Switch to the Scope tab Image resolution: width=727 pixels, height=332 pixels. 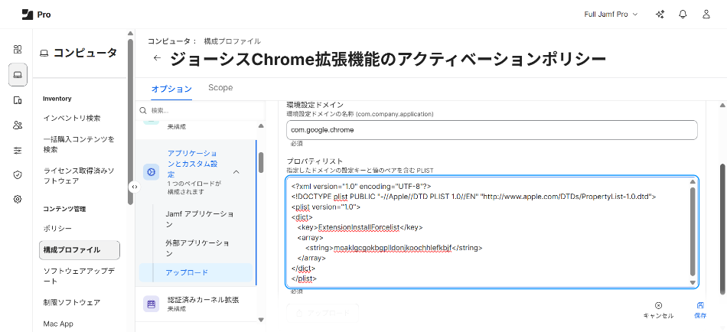(x=220, y=88)
